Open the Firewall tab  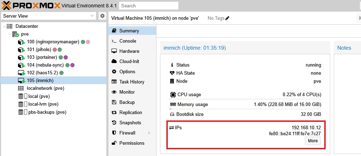(x=132, y=133)
